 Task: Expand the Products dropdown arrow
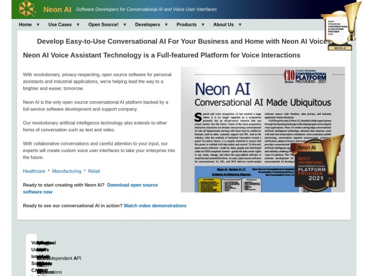[x=203, y=25]
